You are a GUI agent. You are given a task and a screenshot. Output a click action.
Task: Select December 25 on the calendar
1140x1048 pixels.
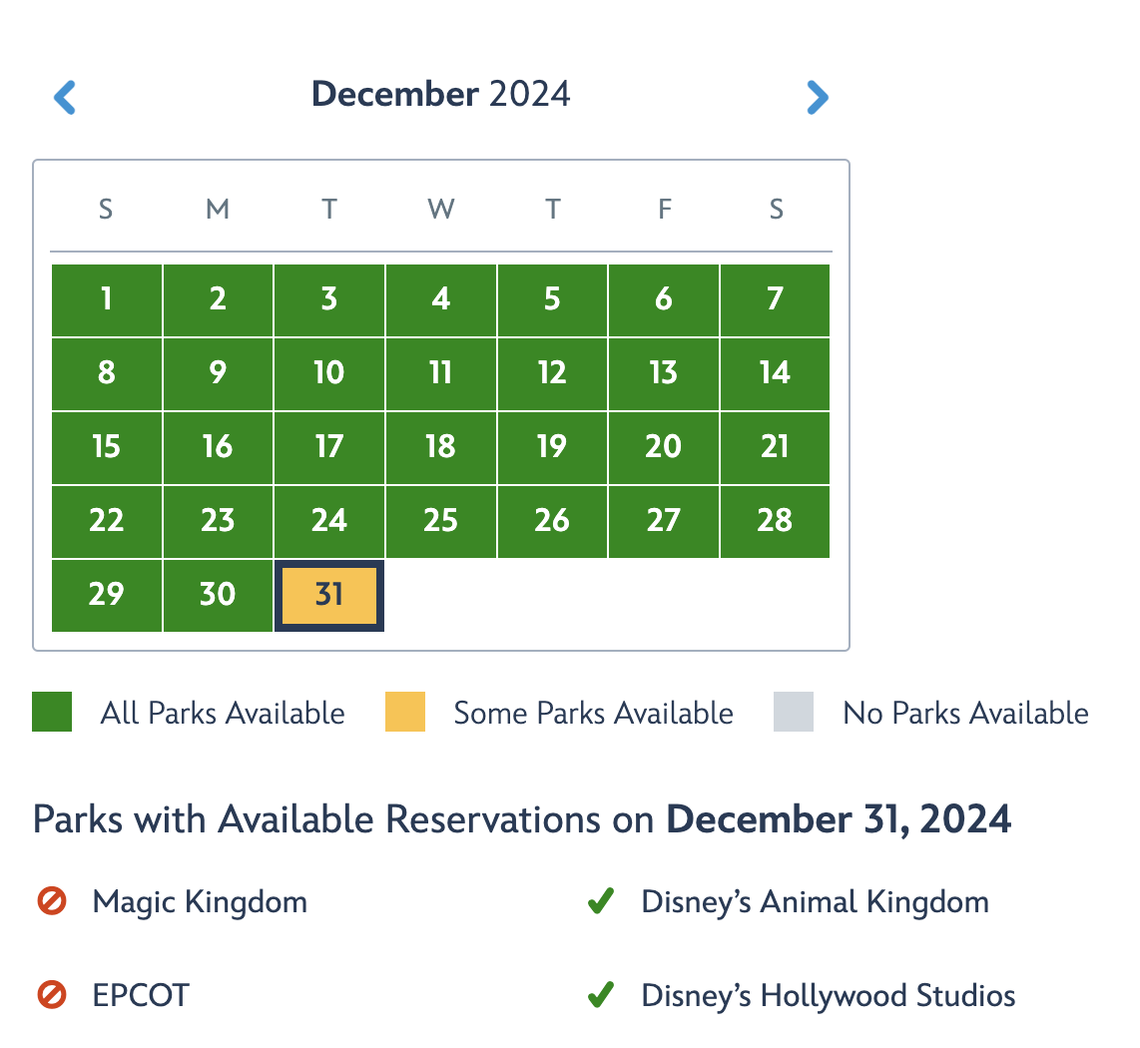click(441, 521)
